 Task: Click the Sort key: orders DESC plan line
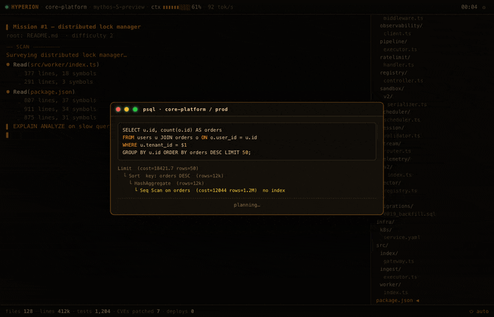175,176
